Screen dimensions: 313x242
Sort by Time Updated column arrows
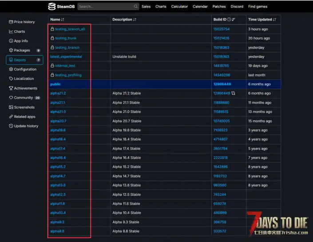pyautogui.click(x=274, y=20)
